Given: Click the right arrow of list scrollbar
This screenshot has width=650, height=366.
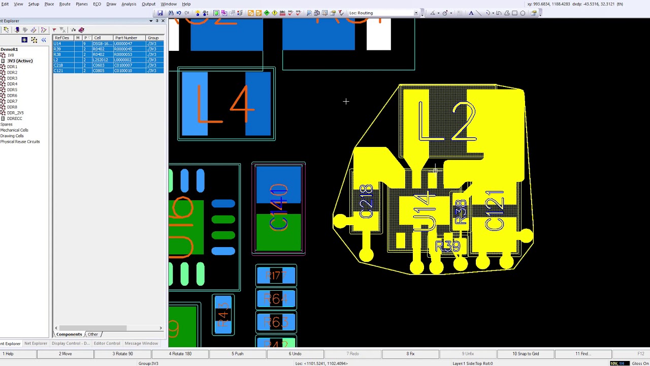Looking at the screenshot, I should (x=161, y=328).
